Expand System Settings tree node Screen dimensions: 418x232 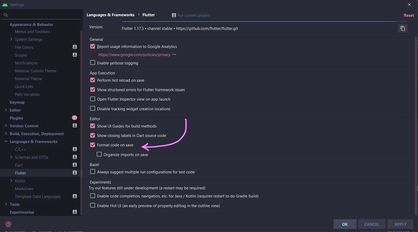pos(11,39)
